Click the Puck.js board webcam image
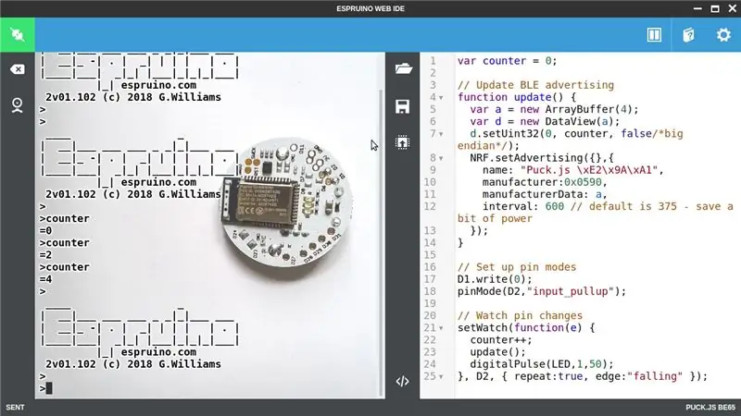The height and width of the screenshot is (416, 741). coord(287,202)
